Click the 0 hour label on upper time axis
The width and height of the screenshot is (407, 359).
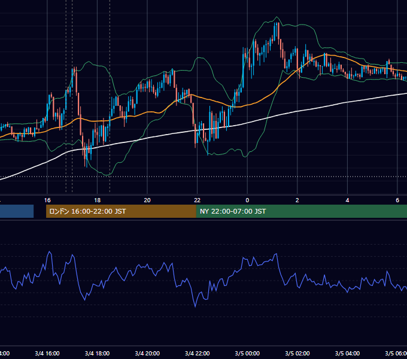click(x=247, y=200)
